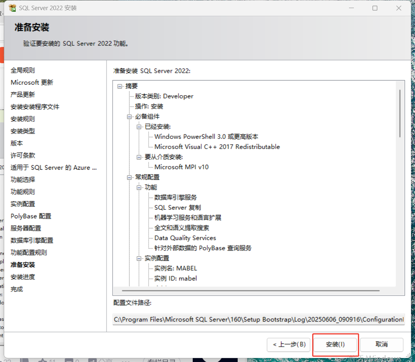This screenshot has height=362, width=415.
Task: Select the 数据库引擎服务 item in the summary tree
Action: pos(175,197)
